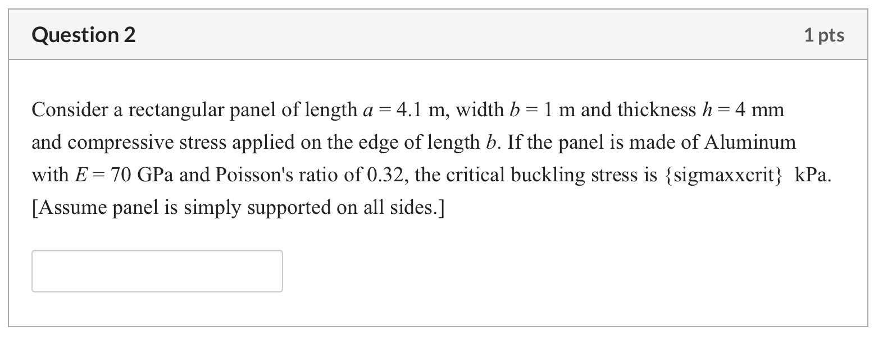Screen dimensions: 892x348
Task: Click the kPa unit text
Action: 812,175
